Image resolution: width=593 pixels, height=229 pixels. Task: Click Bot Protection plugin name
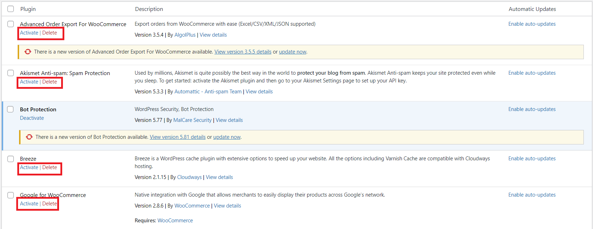click(38, 110)
